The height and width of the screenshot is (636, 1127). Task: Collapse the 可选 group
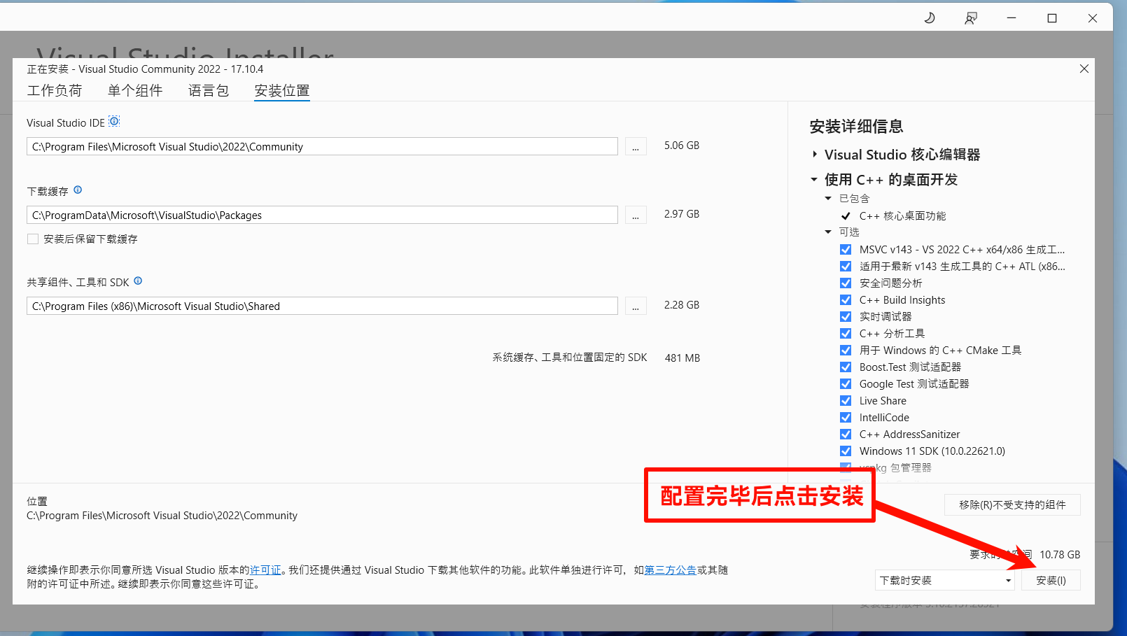coord(828,232)
